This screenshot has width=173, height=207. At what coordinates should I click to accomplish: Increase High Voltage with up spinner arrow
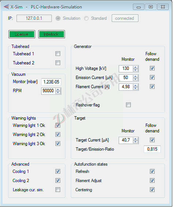135,67
